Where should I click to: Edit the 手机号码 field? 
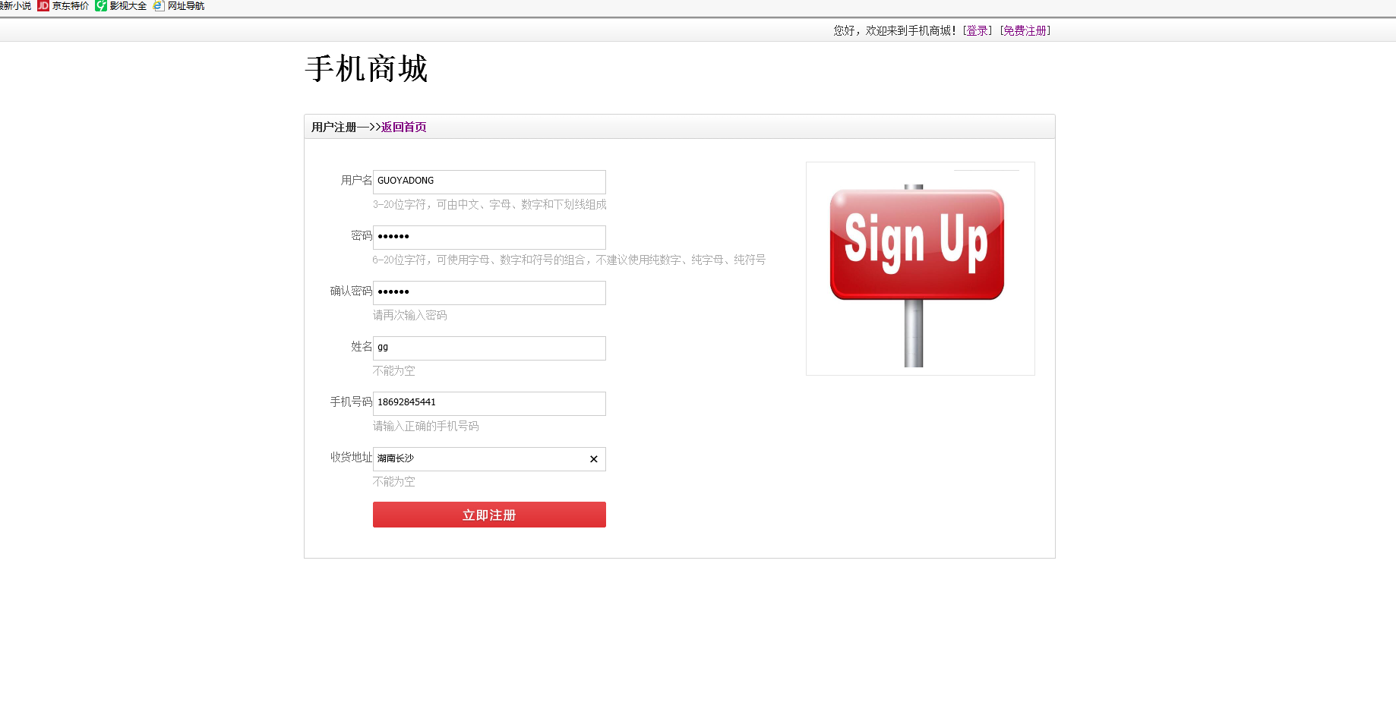[489, 404]
